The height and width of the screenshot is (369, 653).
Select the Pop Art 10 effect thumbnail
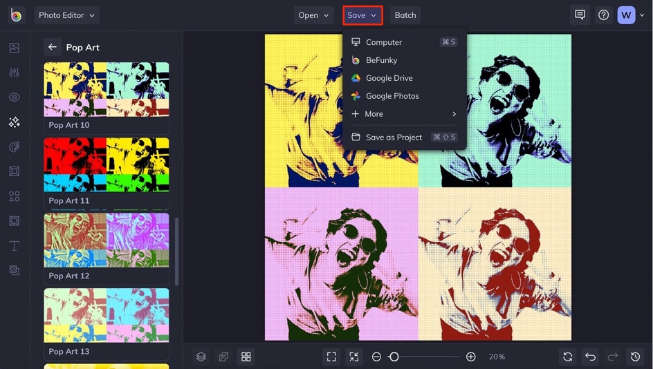tap(107, 89)
